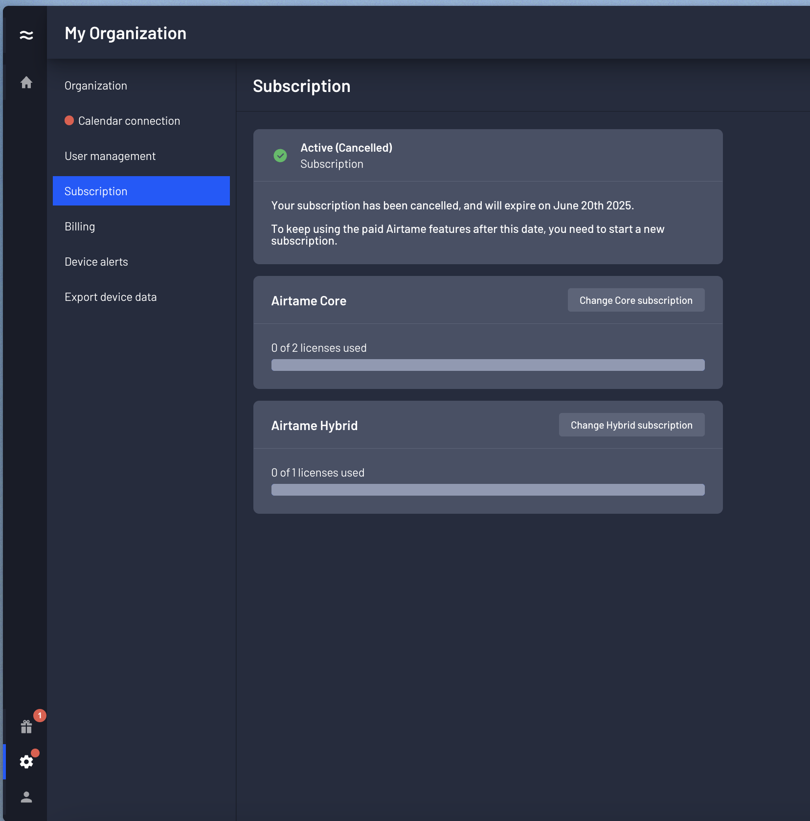Click the Active (Cancelled) subscription card

pyautogui.click(x=488, y=196)
